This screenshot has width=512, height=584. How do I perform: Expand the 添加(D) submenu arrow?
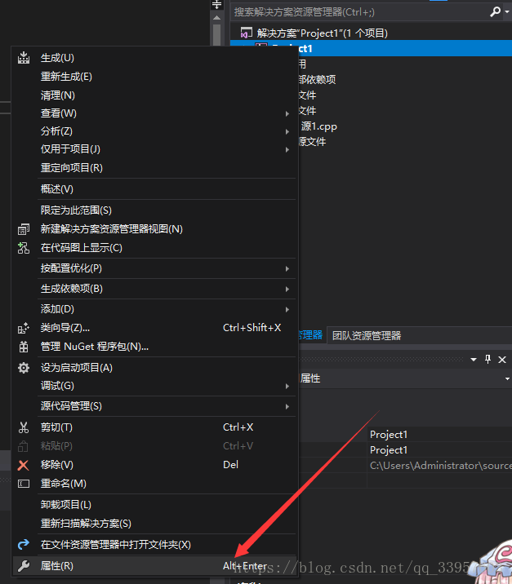click(x=287, y=309)
